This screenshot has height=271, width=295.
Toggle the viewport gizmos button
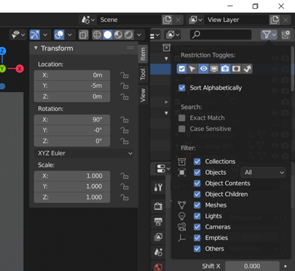point(34,35)
